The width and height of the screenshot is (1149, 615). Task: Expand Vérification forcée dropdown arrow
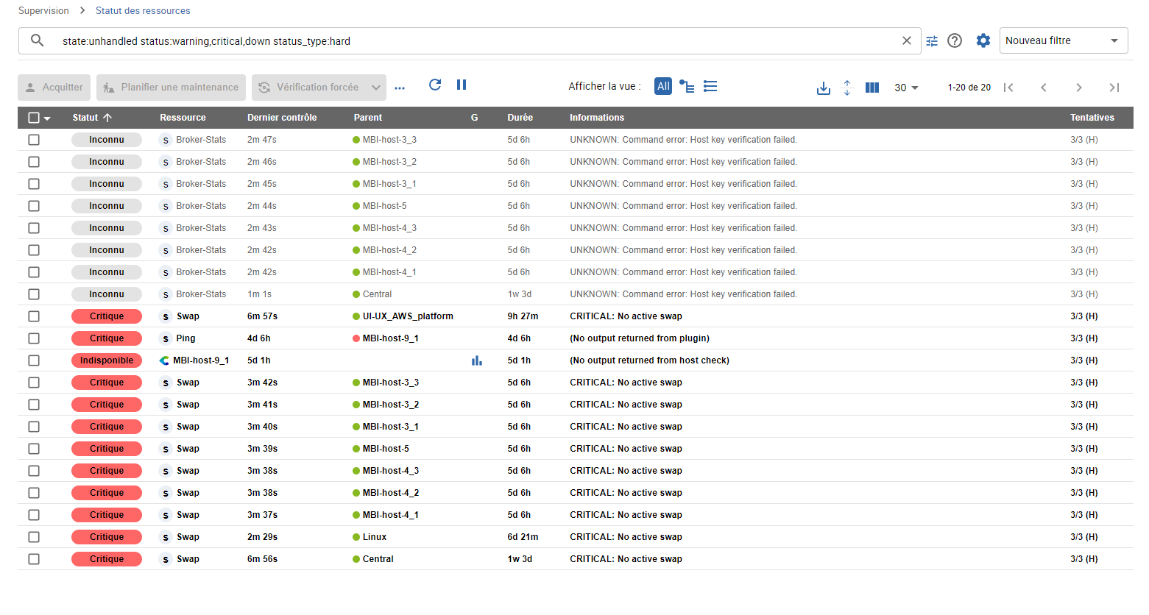(376, 88)
